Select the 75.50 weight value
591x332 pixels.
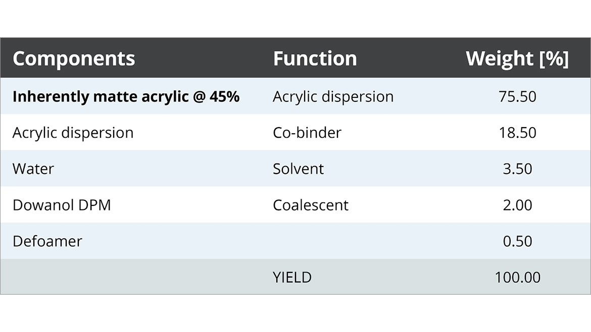(517, 96)
